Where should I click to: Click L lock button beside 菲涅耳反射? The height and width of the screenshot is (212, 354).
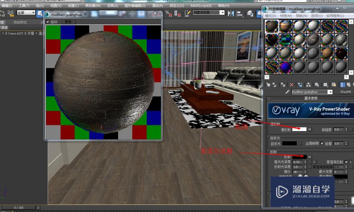point(350,162)
